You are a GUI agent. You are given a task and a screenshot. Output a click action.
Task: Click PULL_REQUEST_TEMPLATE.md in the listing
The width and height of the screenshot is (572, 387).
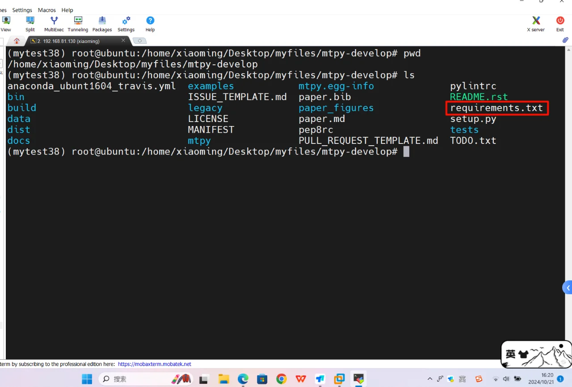pyautogui.click(x=368, y=141)
